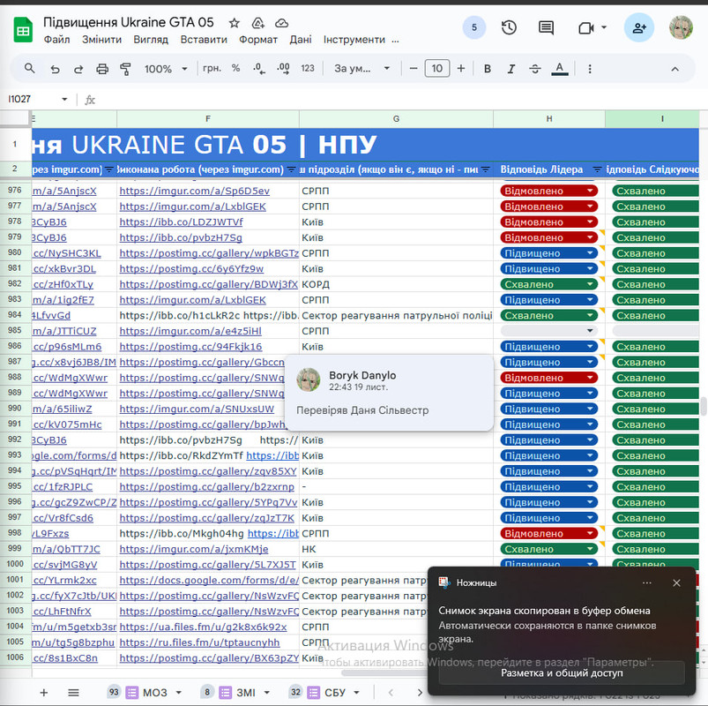Toggle strikethrough formatting
708x706 pixels.
[535, 69]
